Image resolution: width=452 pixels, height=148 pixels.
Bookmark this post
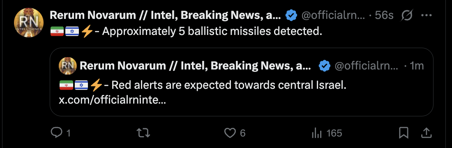click(x=403, y=133)
